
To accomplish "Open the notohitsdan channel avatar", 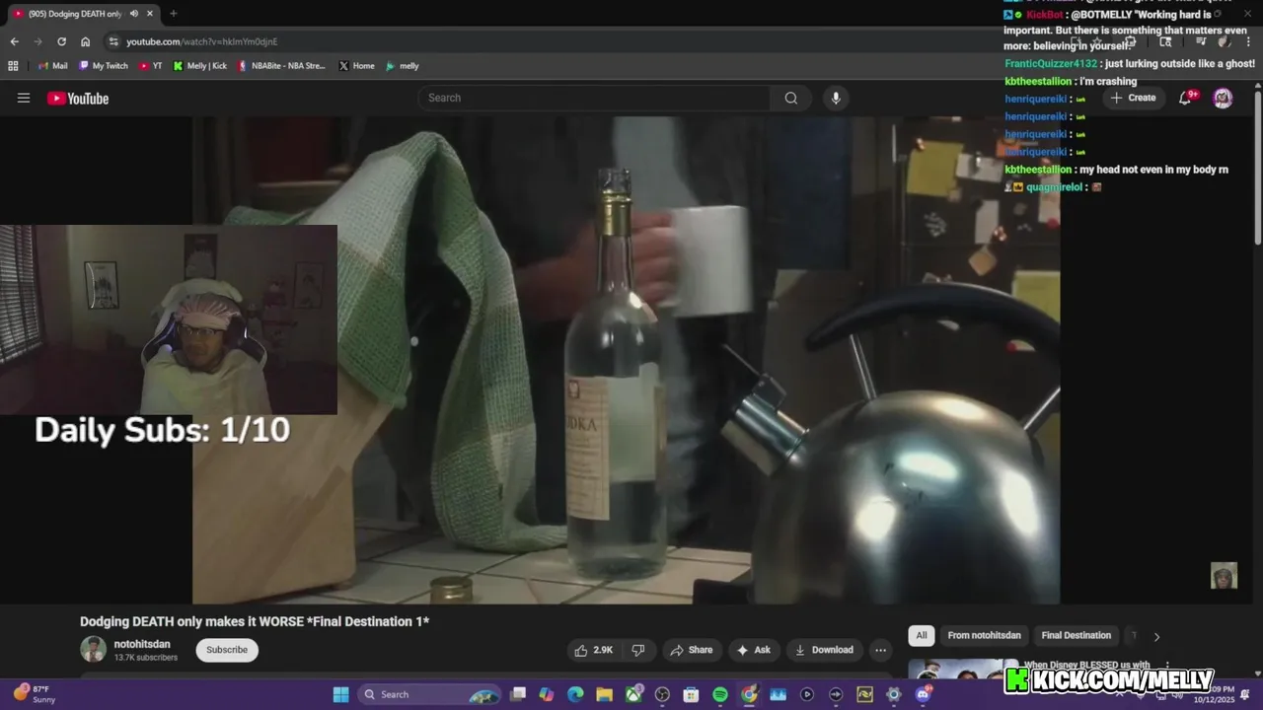I will click(x=93, y=649).
